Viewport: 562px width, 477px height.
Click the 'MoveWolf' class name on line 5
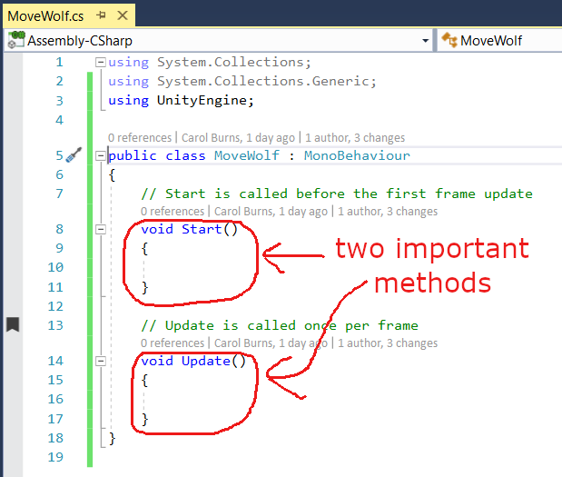tap(247, 155)
